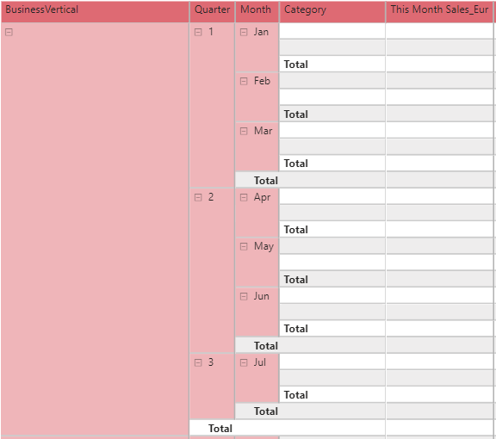Image resolution: width=496 pixels, height=439 pixels.
Task: Select the Quarter 2 Total row label
Action: click(266, 346)
